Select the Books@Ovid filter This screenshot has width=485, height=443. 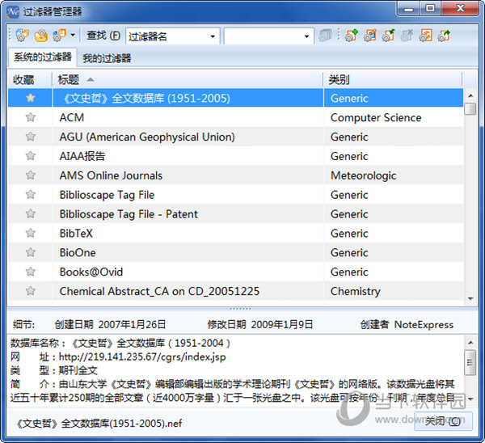click(236, 272)
